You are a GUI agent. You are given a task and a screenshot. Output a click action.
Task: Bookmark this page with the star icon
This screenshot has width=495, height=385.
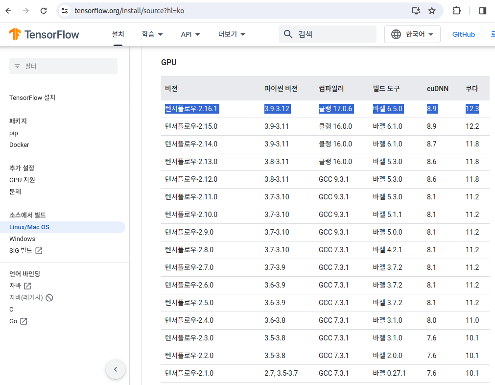(x=432, y=11)
